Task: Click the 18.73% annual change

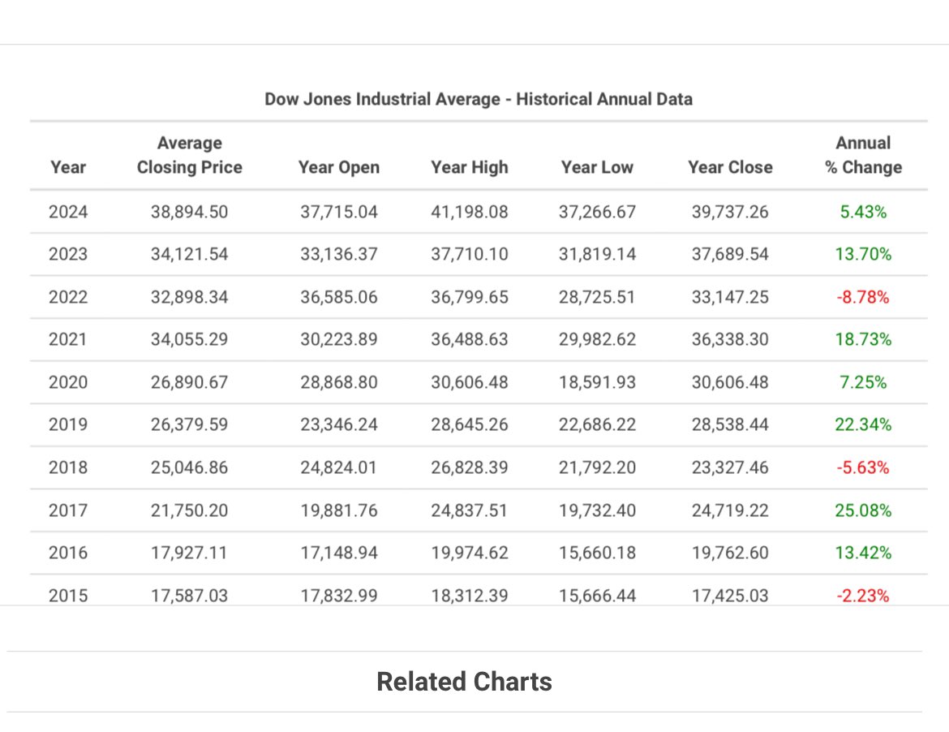Action: 864,340
